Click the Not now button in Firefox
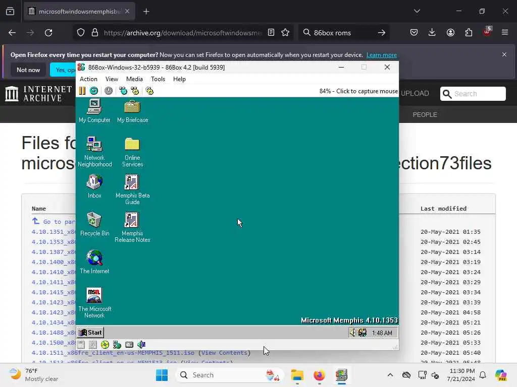Image resolution: width=517 pixels, height=387 pixels. (28, 70)
